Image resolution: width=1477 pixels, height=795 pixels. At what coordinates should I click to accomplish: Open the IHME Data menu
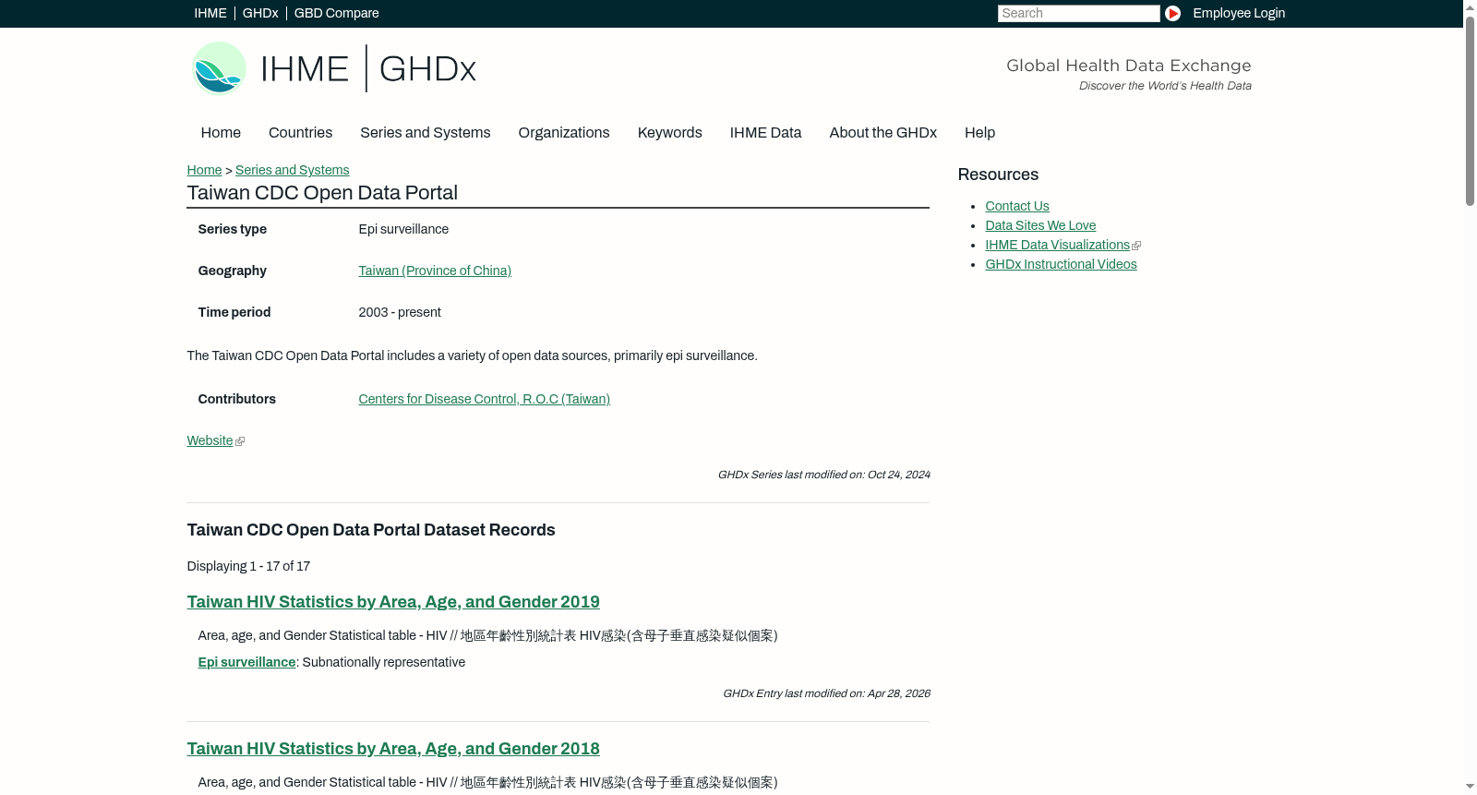click(765, 132)
